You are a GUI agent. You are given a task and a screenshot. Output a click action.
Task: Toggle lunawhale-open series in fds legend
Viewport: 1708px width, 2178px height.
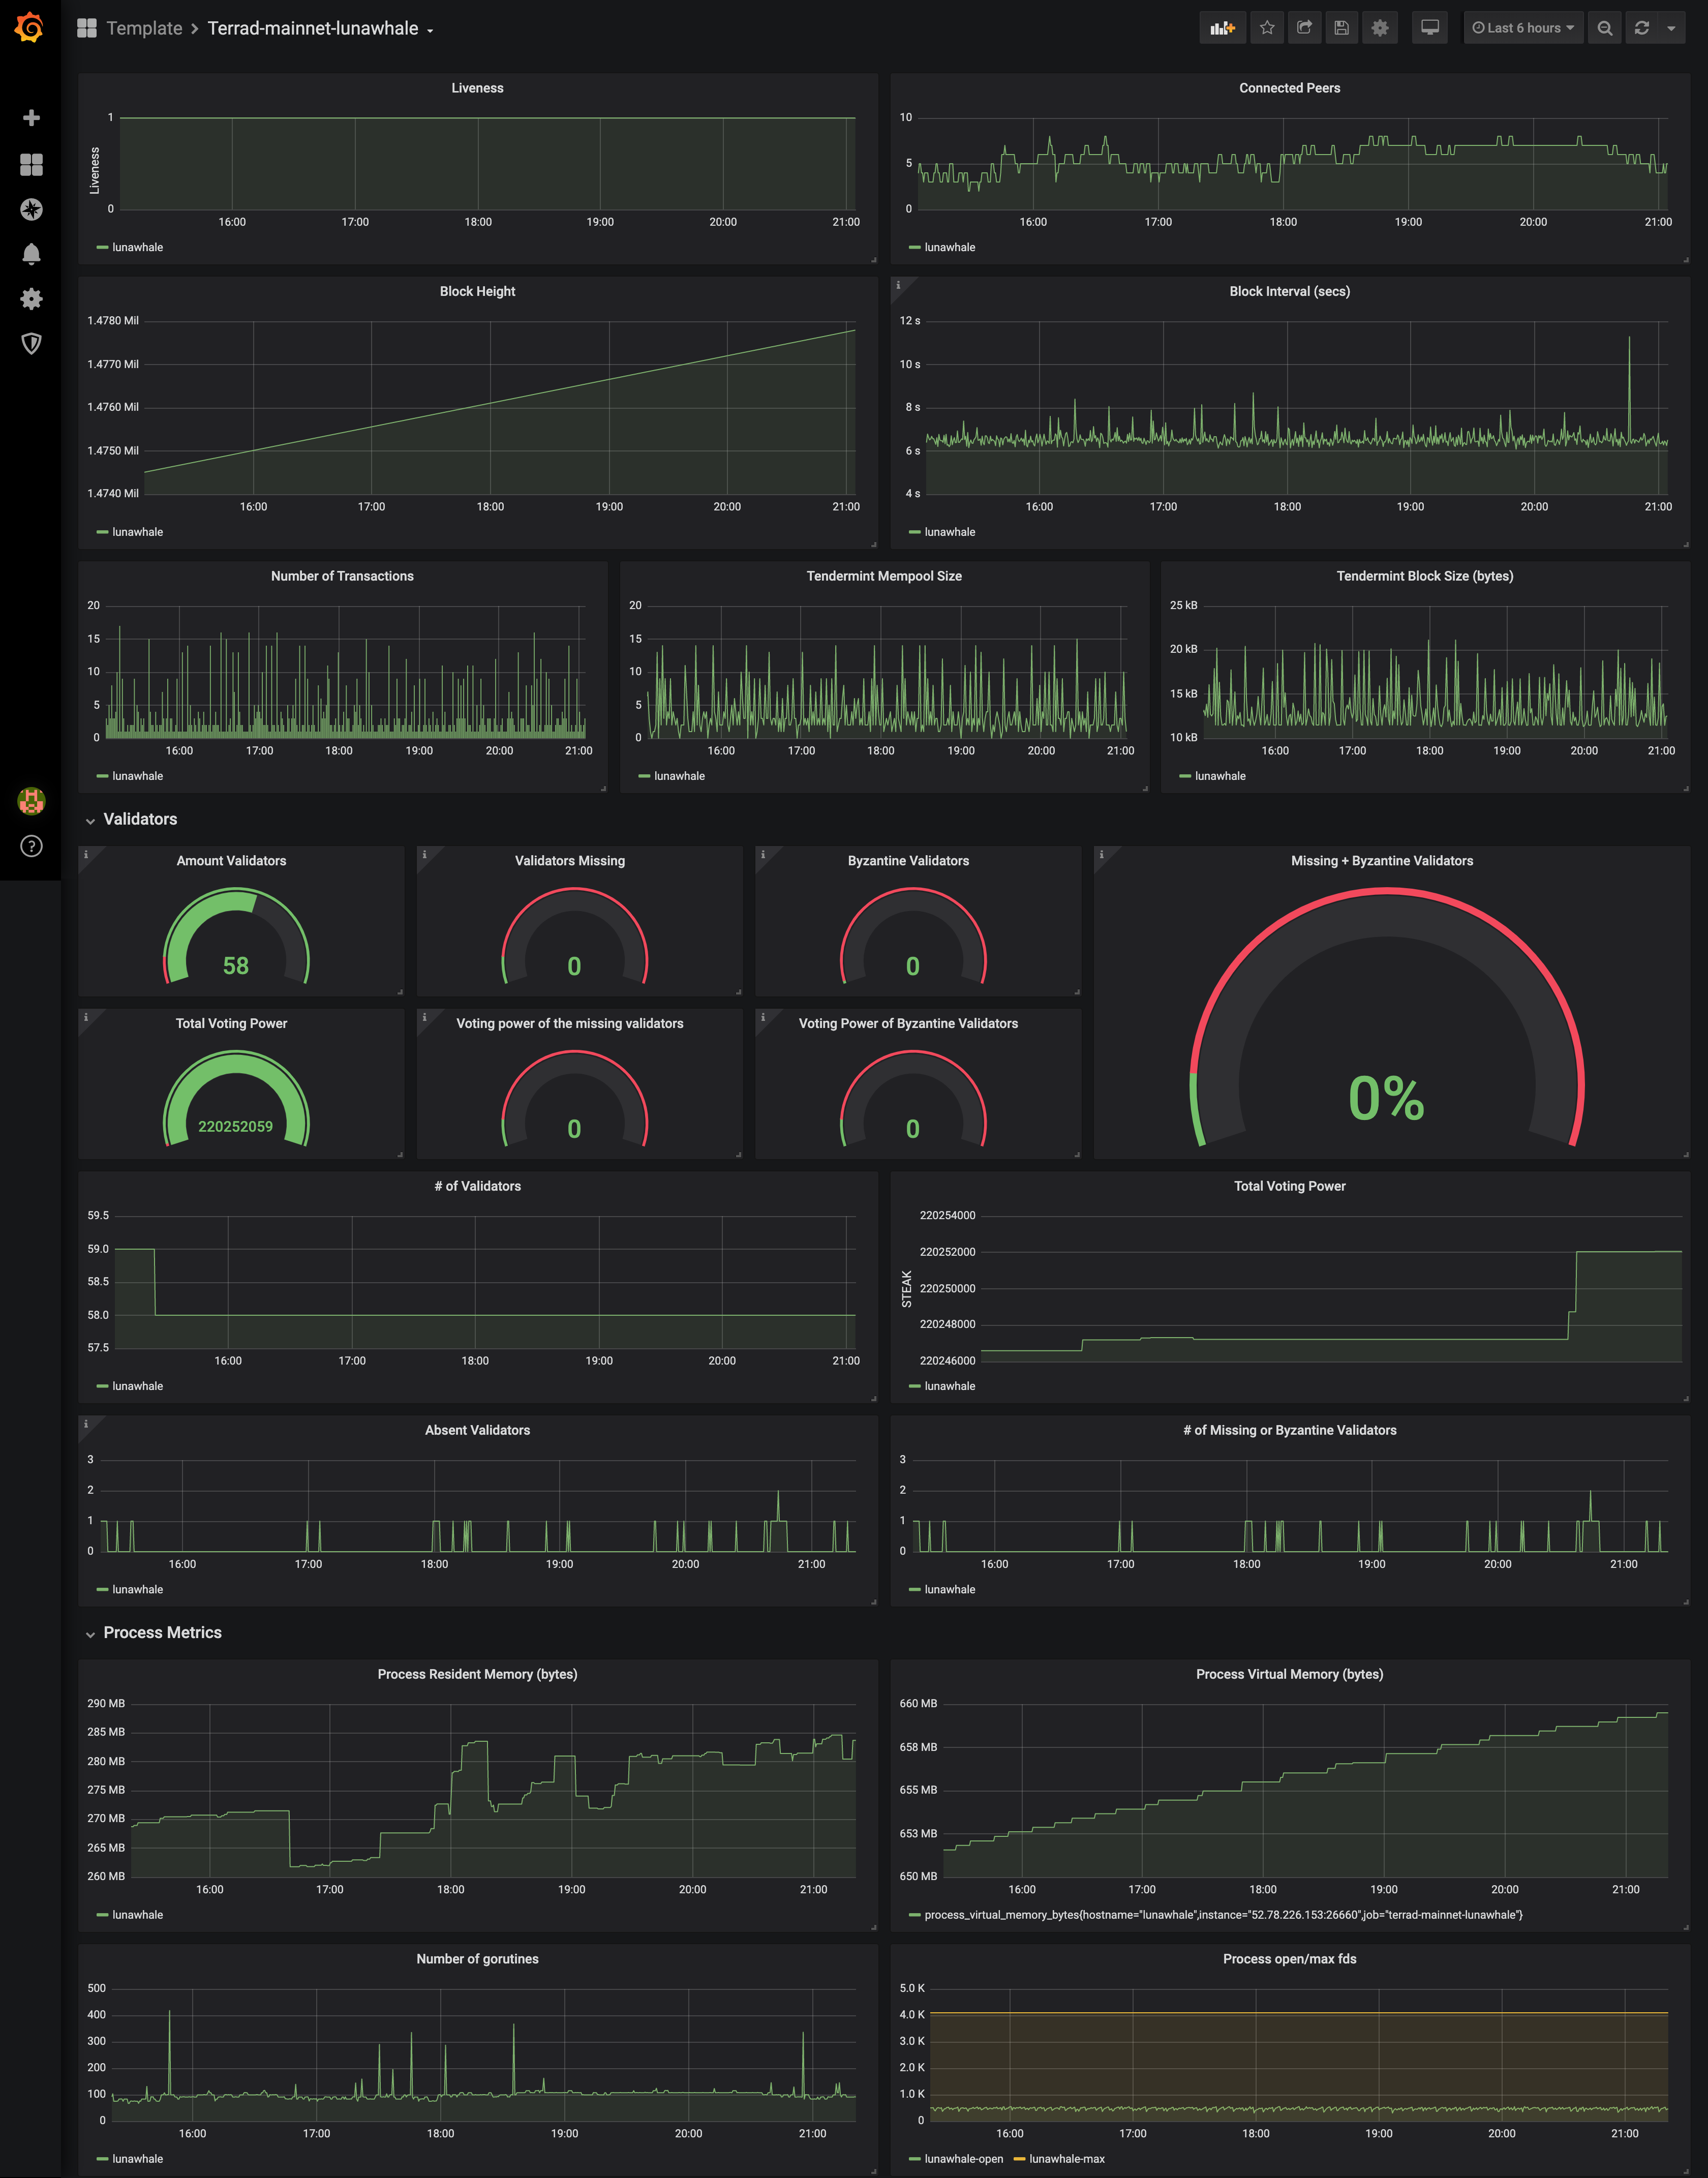963,2159
